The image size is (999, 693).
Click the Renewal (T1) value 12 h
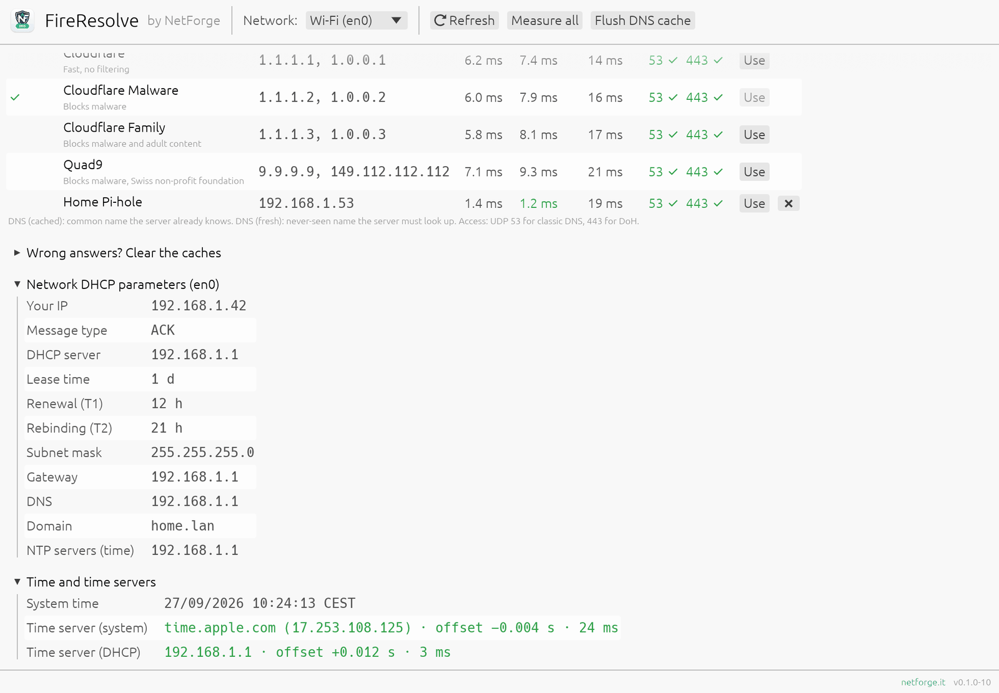(x=167, y=404)
